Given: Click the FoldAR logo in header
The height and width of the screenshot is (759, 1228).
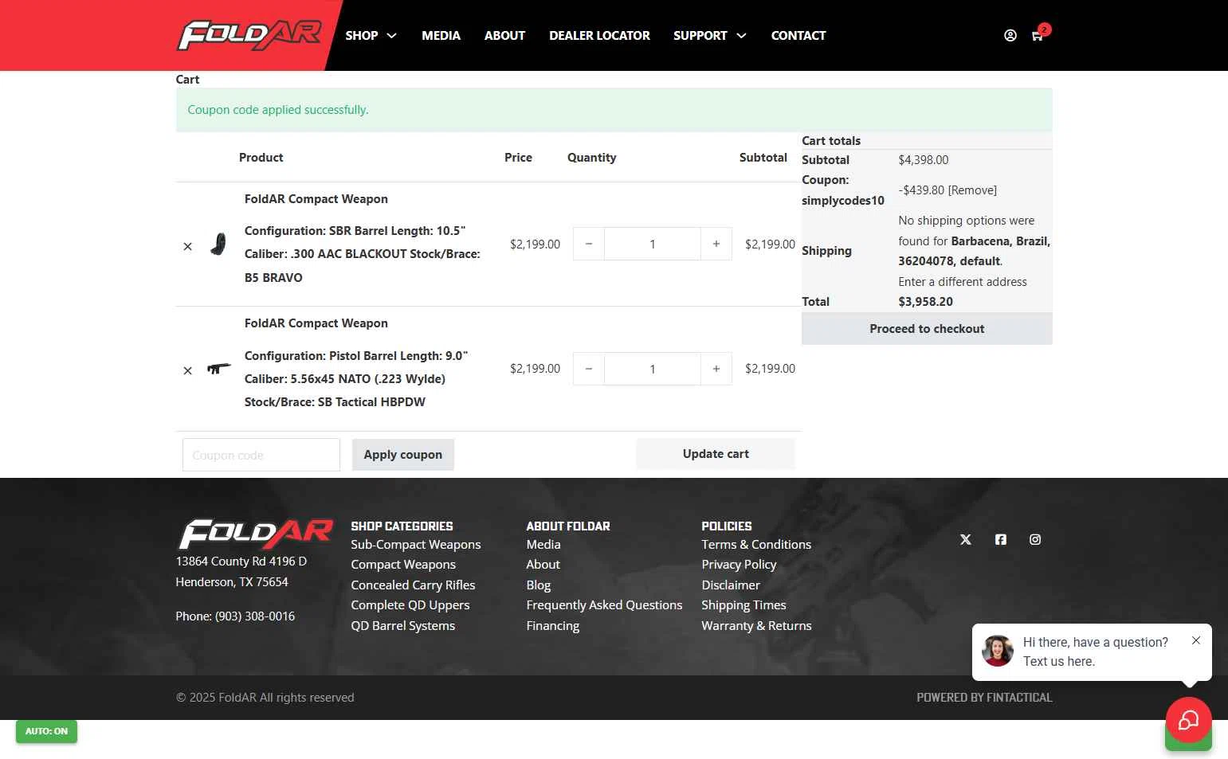Looking at the screenshot, I should coord(249,36).
